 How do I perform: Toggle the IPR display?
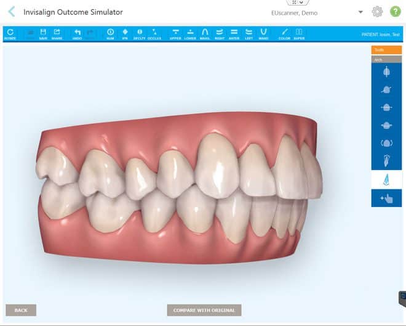[125, 34]
